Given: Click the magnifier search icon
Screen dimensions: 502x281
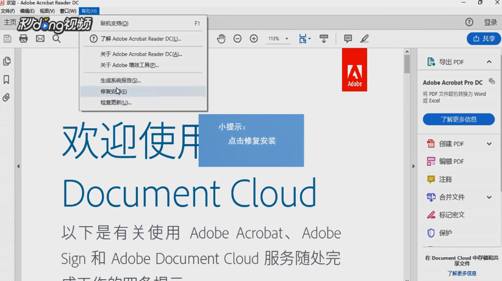Looking at the screenshot, I should (57, 39).
